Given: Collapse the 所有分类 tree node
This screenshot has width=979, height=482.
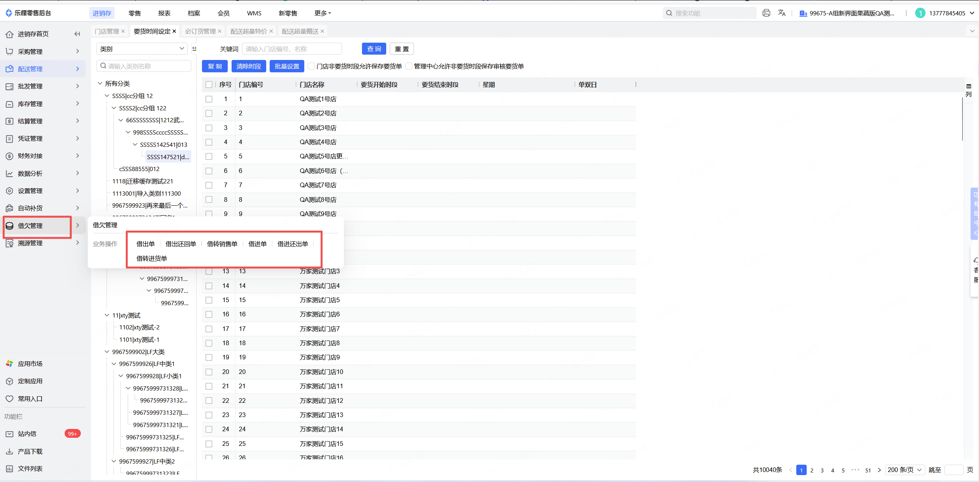Looking at the screenshot, I should [x=100, y=83].
